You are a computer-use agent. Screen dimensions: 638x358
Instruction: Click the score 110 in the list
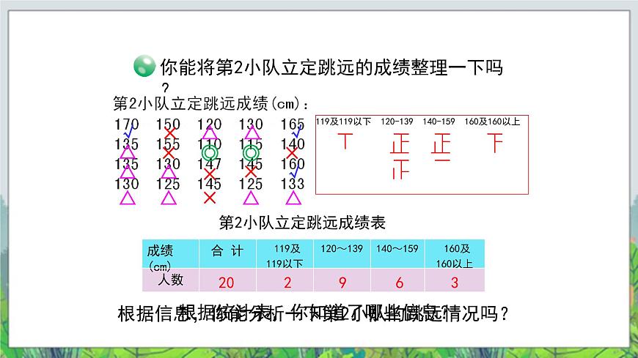click(210, 143)
